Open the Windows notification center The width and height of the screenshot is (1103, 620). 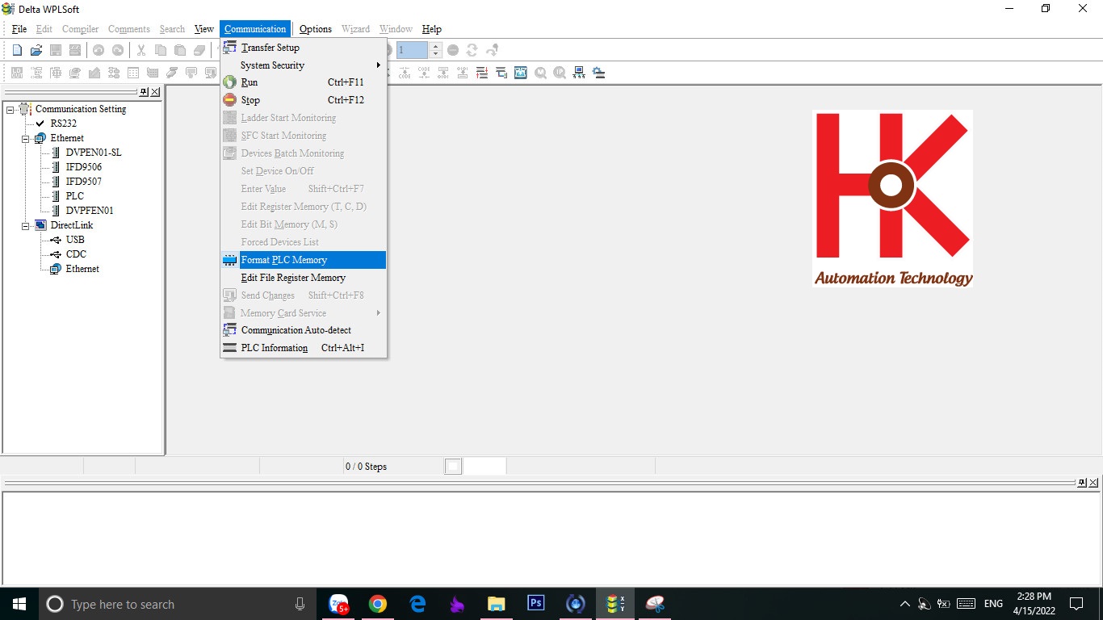point(1076,604)
